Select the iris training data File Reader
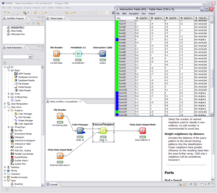Image resolution: width=217 pixels, height=193 pixels. (60, 116)
